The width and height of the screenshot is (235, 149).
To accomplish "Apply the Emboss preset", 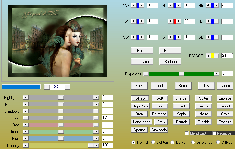I will 204,106.
